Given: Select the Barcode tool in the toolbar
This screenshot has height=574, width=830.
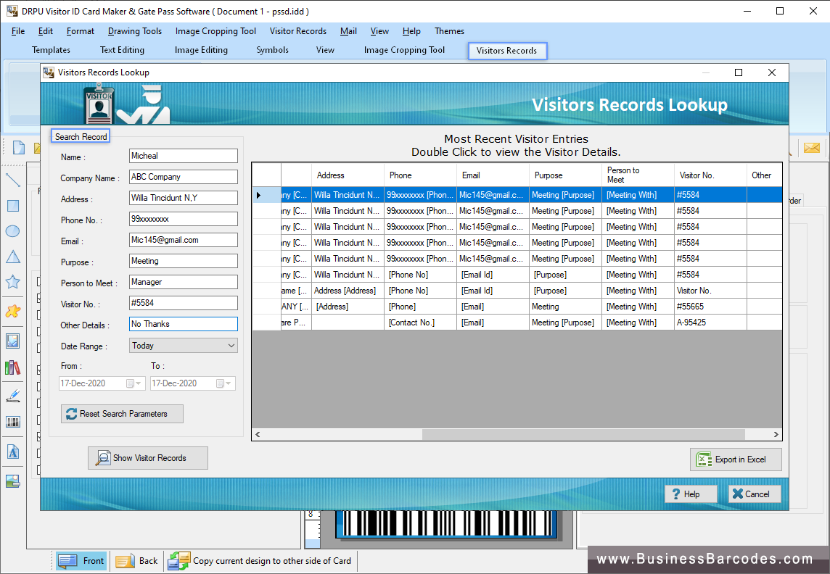Looking at the screenshot, I should 12,421.
